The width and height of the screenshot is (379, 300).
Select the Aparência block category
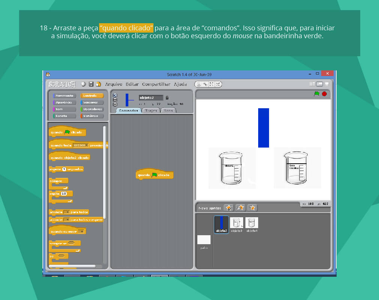click(64, 103)
